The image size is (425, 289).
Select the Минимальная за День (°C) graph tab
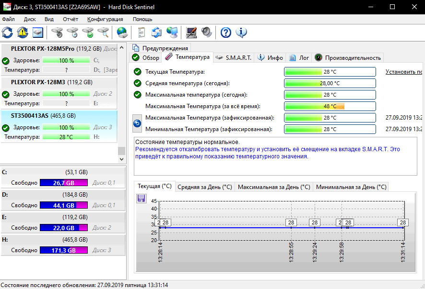pyautogui.click(x=351, y=187)
